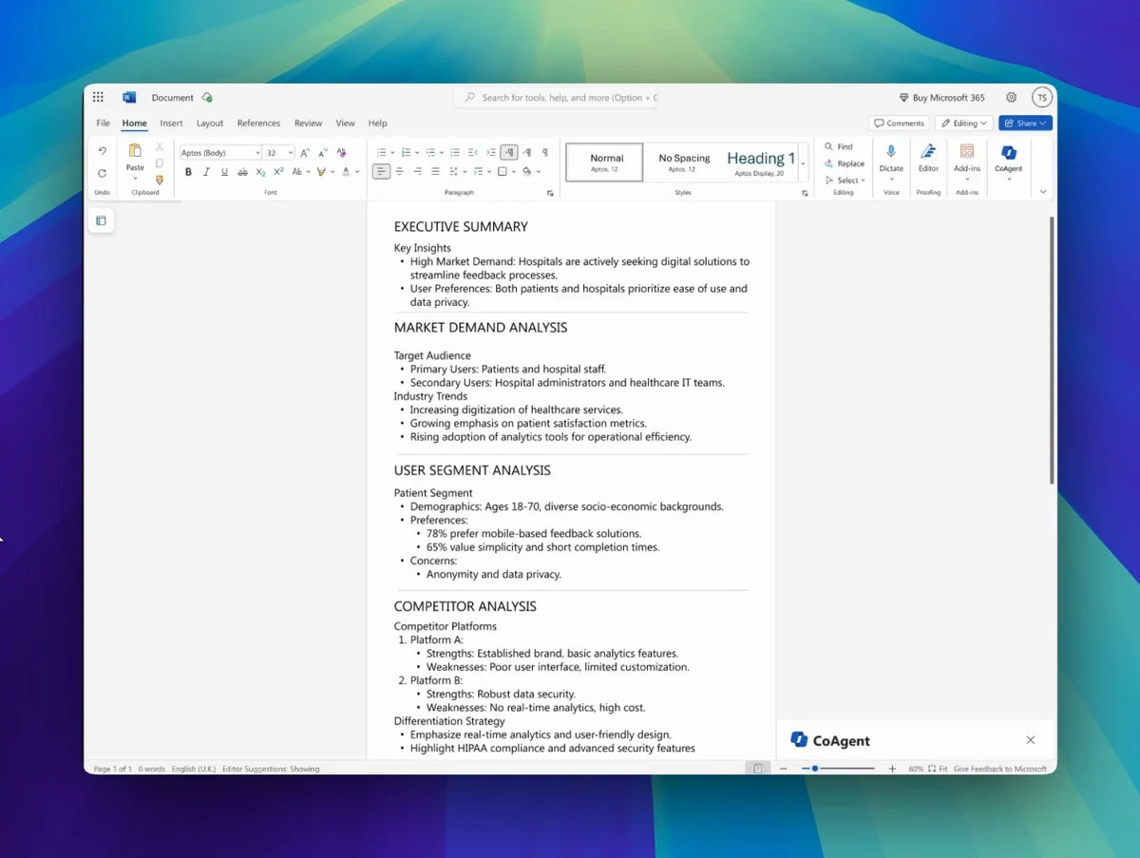The height and width of the screenshot is (858, 1140).
Task: Open Settings gear in title bar
Action: 1011,97
